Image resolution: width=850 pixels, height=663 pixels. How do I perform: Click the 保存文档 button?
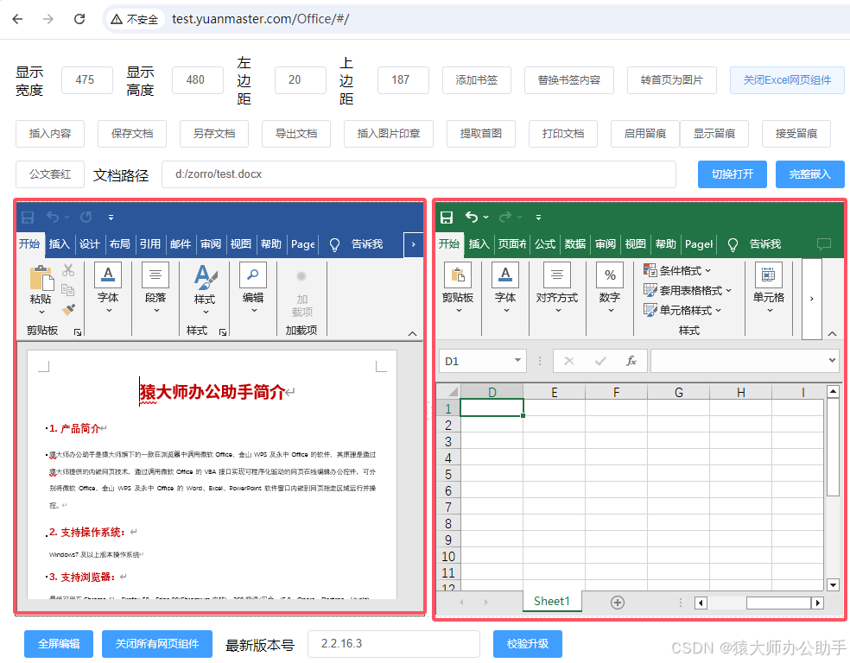pos(131,134)
